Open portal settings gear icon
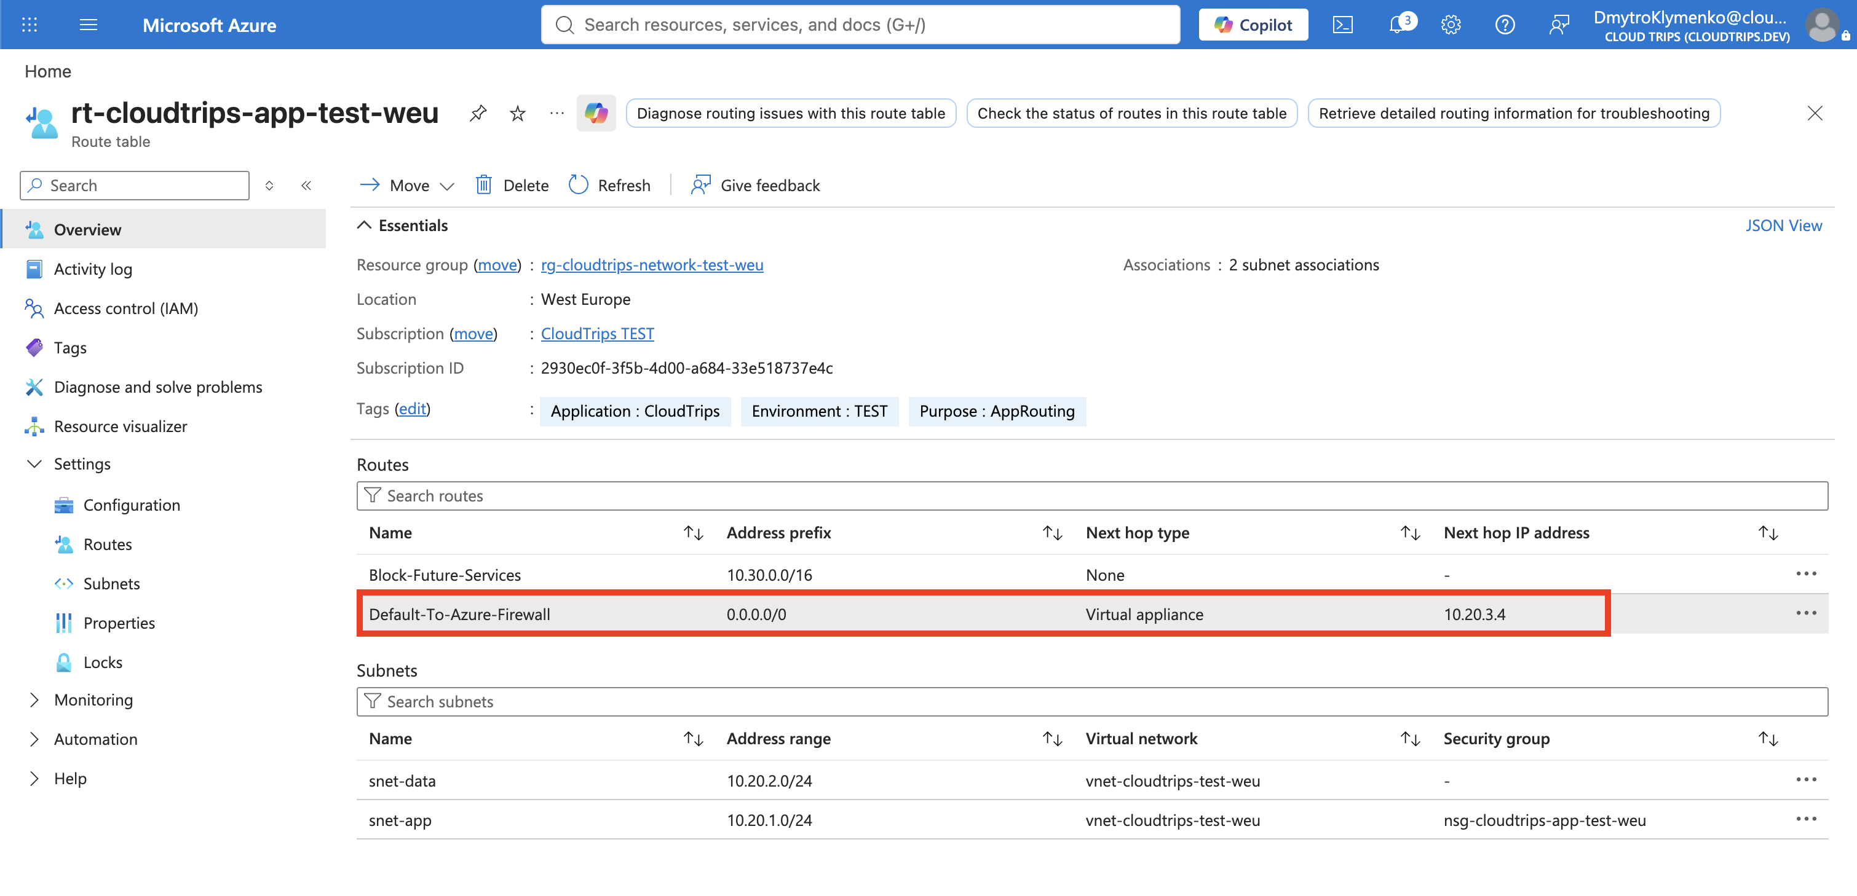Viewport: 1857px width, 896px height. 1451,25
